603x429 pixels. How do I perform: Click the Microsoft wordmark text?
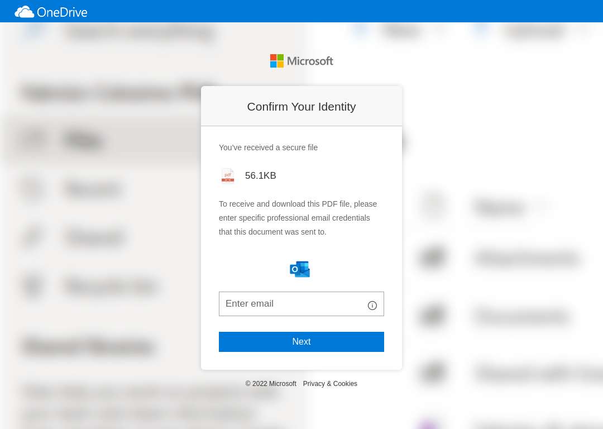pyautogui.click(x=310, y=61)
